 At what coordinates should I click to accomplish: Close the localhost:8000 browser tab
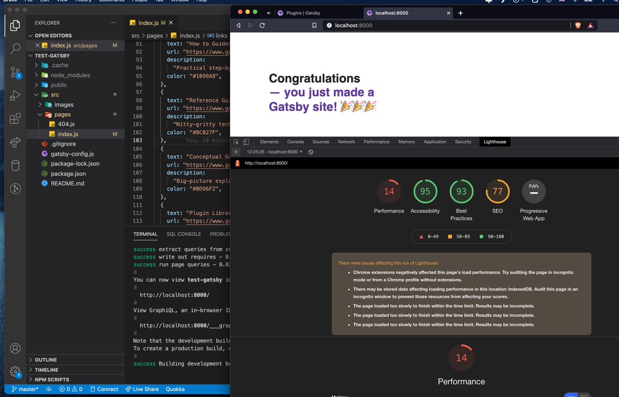point(448,13)
